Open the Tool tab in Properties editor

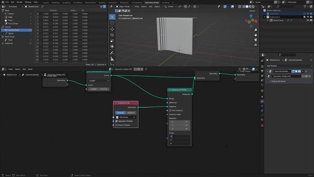262,61
